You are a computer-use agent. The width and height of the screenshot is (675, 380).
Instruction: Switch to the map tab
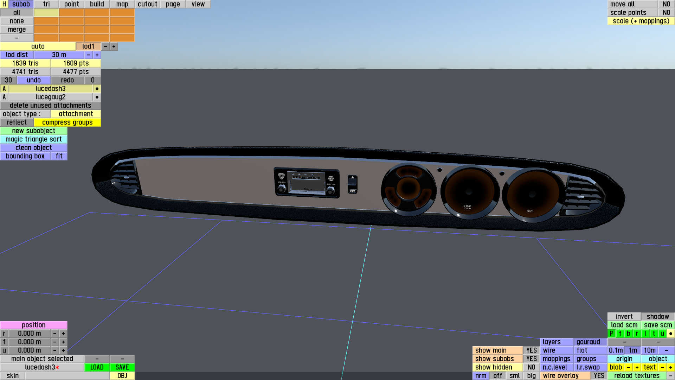coord(122,4)
